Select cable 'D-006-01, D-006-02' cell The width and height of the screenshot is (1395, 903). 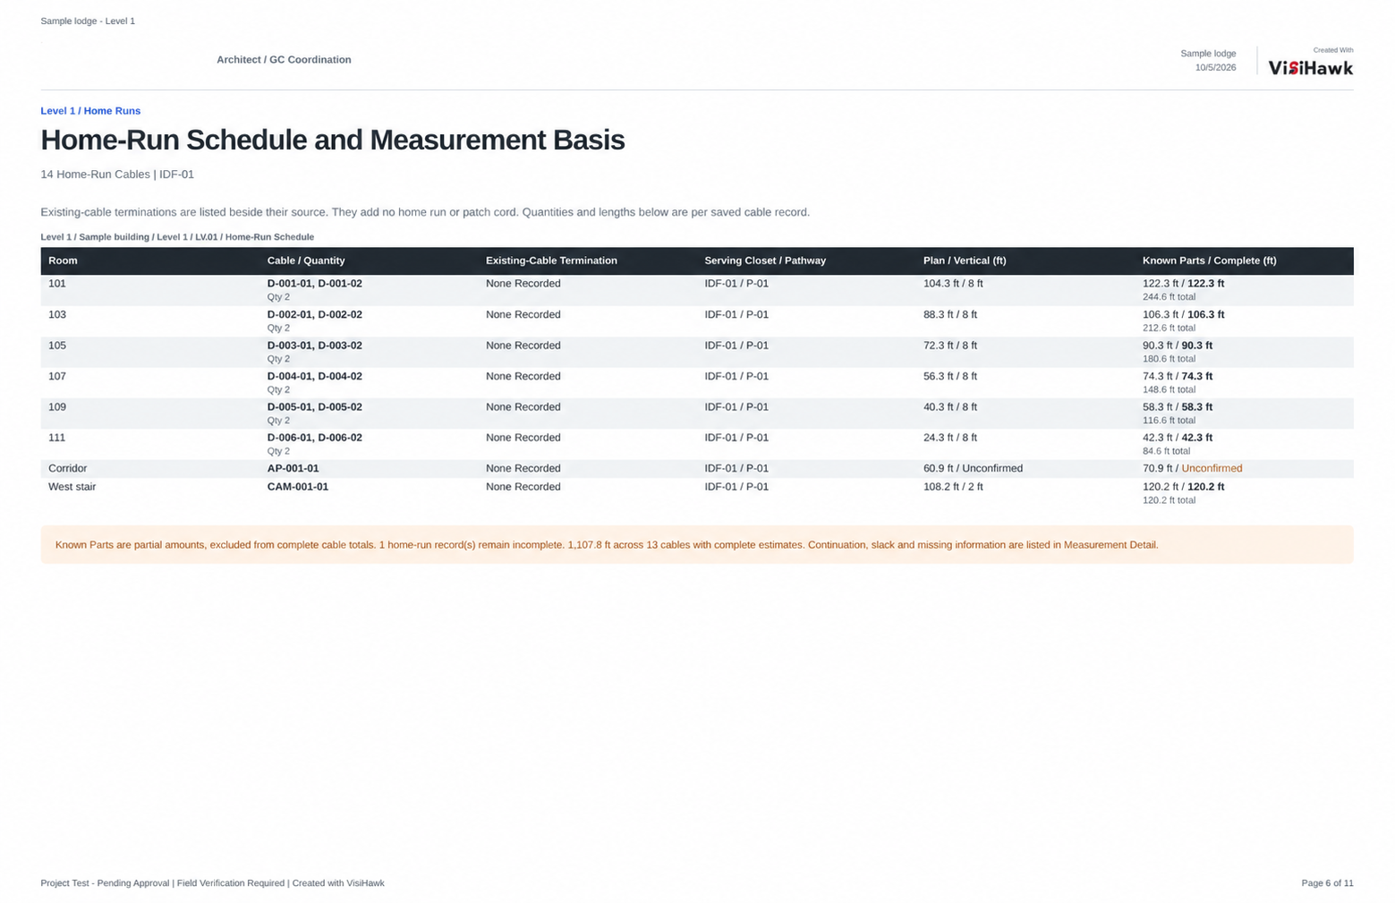point(315,438)
